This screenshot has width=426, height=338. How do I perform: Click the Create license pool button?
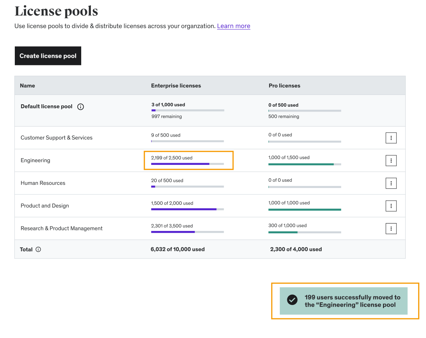[x=48, y=55]
